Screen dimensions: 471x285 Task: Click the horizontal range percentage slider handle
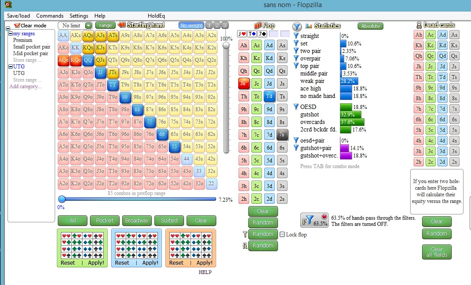(62, 199)
